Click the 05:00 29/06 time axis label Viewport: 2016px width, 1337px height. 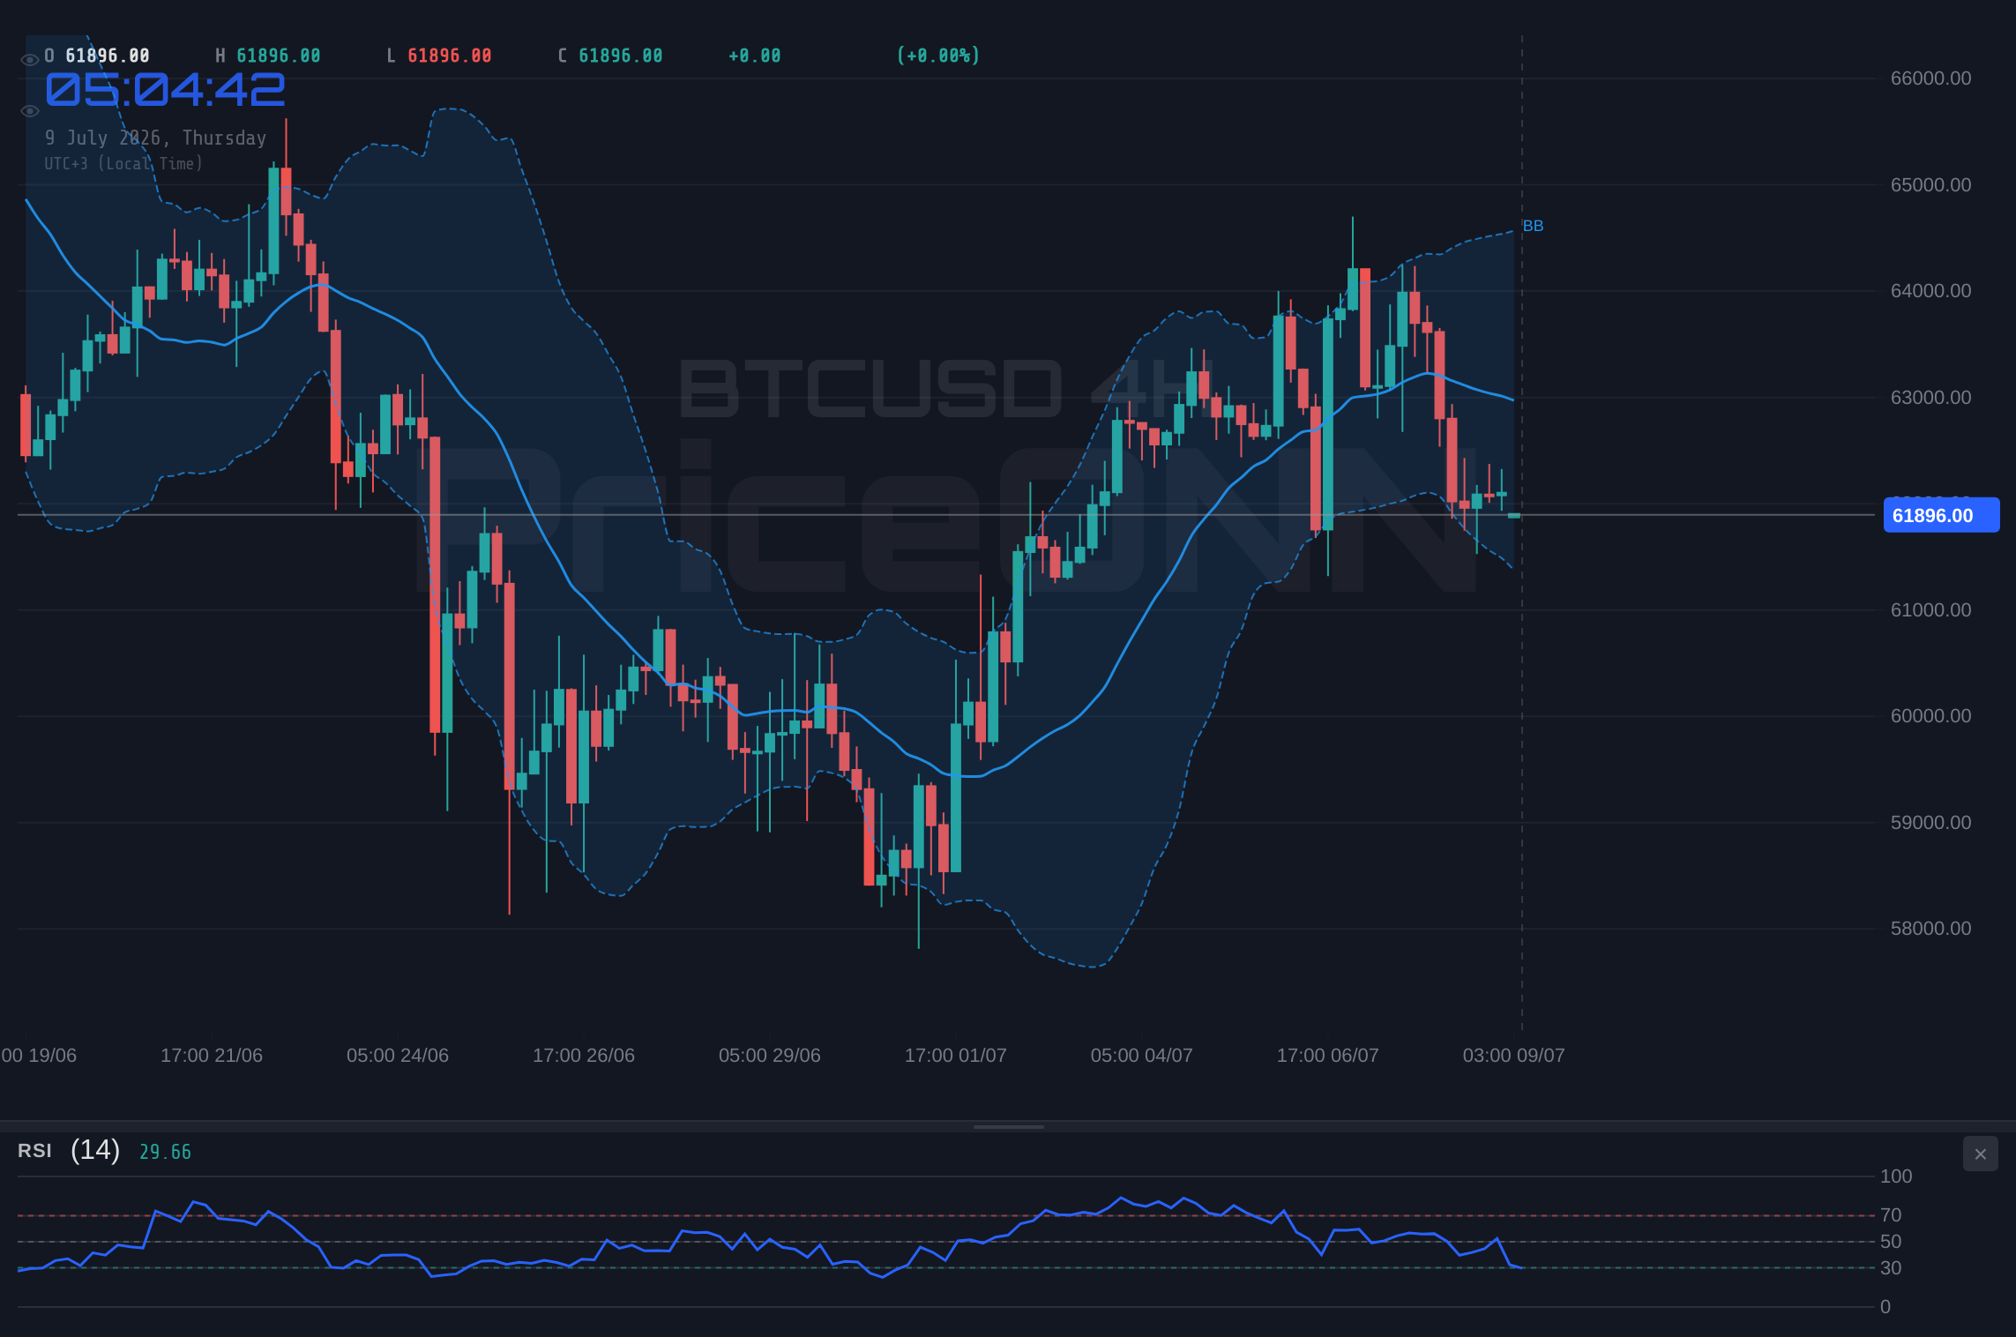(770, 1056)
